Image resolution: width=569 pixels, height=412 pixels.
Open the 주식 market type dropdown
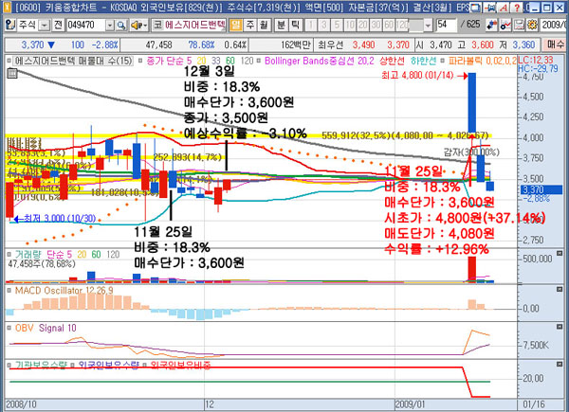44,25
